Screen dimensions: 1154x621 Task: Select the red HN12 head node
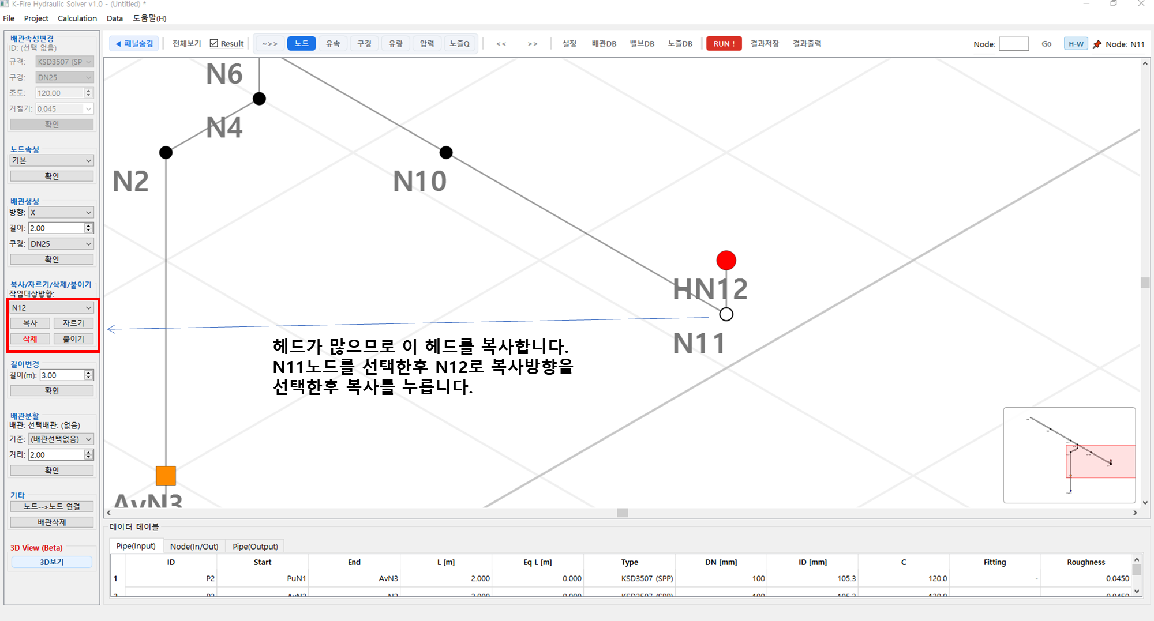pos(726,260)
